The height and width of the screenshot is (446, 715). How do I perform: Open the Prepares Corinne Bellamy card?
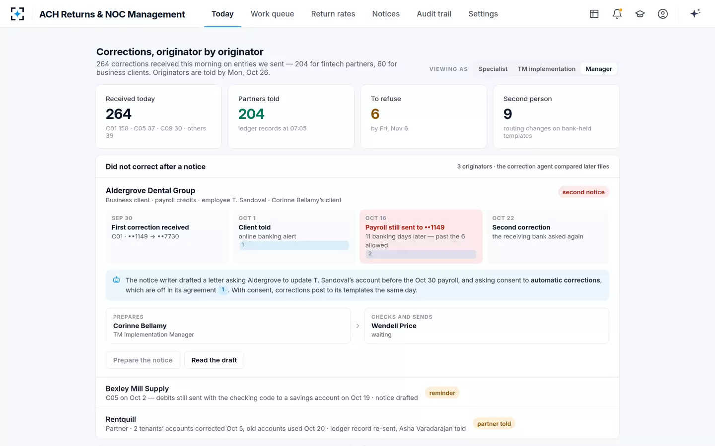[x=228, y=326]
